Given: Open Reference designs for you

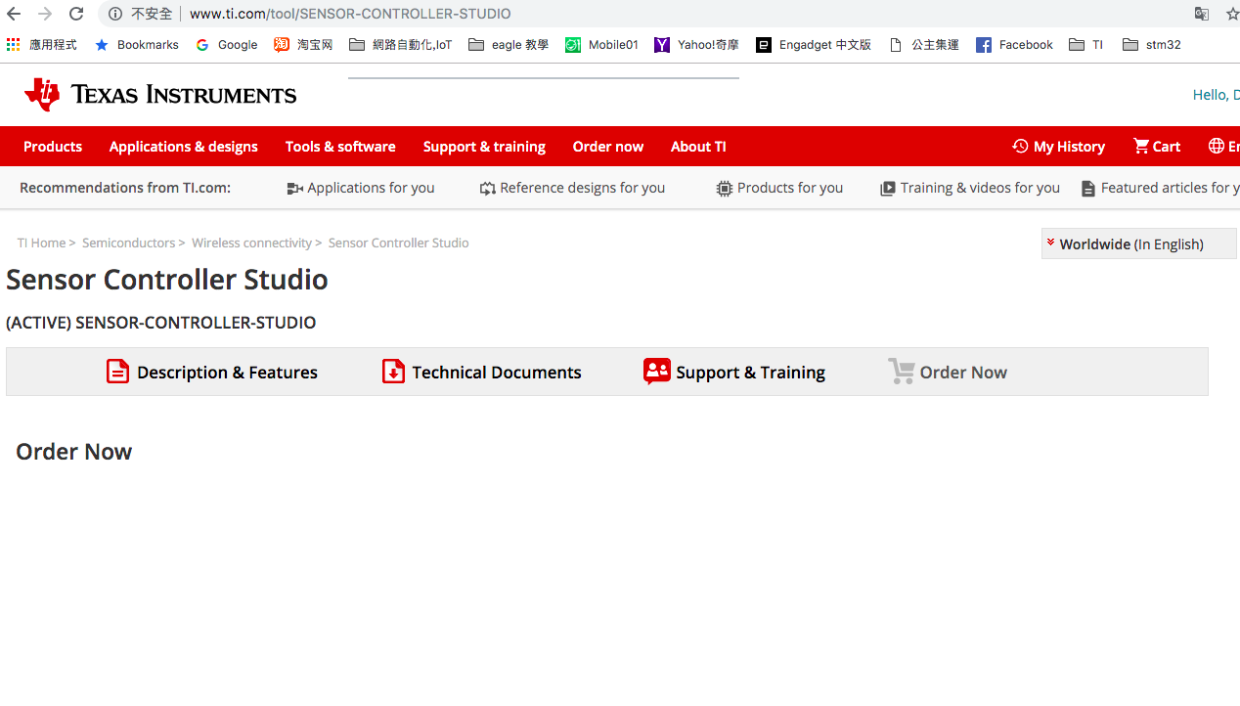Looking at the screenshot, I should point(572,188).
